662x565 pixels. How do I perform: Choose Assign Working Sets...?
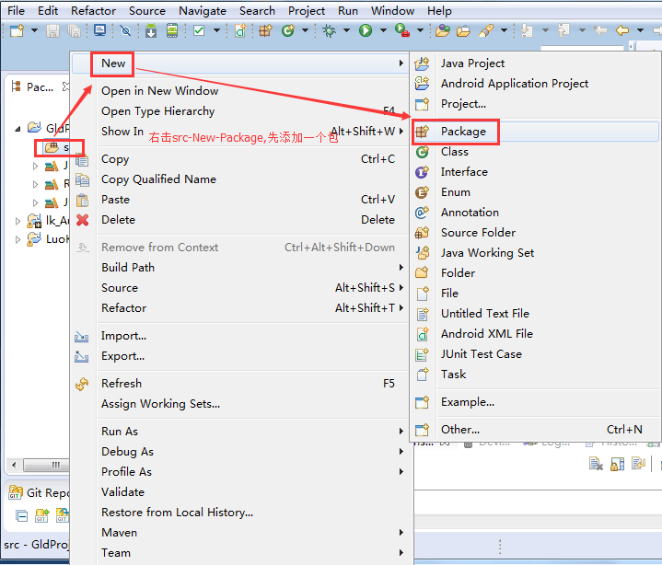coord(161,404)
